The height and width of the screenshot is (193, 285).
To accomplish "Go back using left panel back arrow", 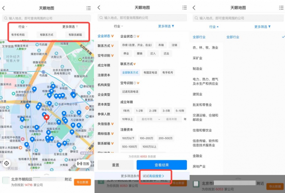I will [x=3, y=8].
